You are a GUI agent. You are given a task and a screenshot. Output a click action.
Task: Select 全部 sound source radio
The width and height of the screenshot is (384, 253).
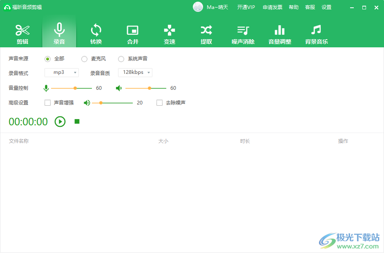(x=47, y=59)
